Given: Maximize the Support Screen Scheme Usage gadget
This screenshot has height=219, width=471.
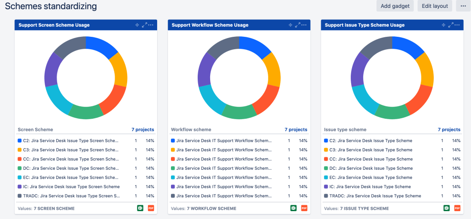Looking at the screenshot, I should (x=144, y=25).
